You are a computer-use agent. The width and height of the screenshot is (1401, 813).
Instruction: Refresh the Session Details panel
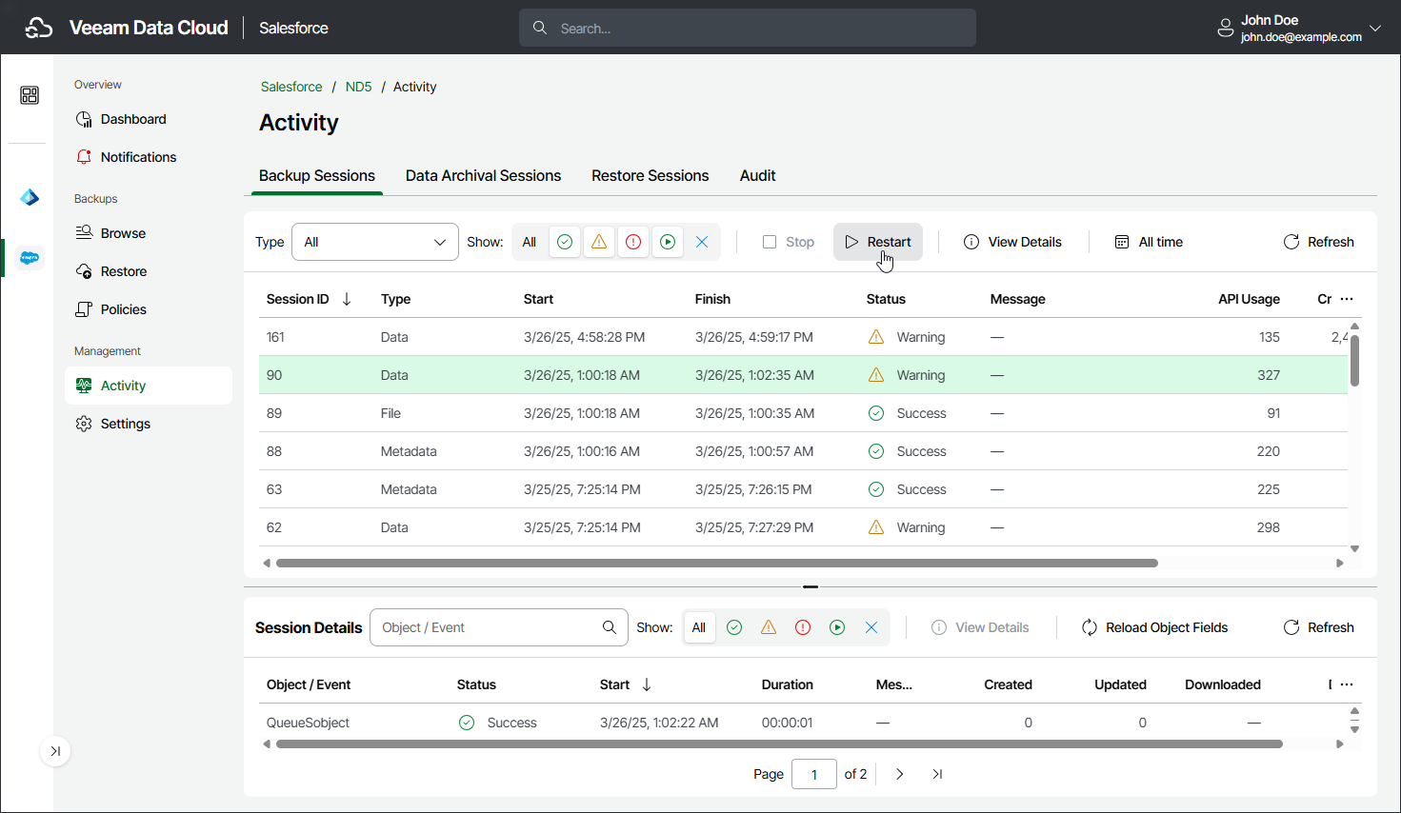pyautogui.click(x=1318, y=627)
